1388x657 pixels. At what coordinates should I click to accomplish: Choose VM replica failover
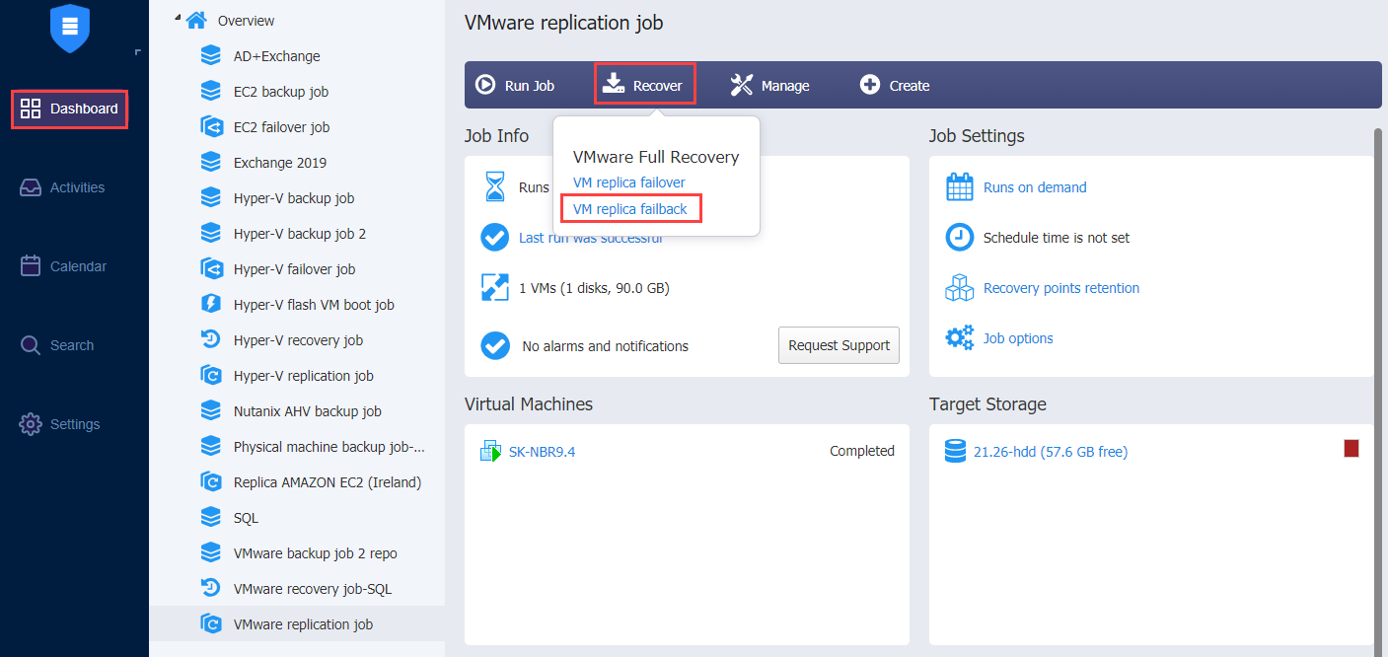(x=629, y=182)
